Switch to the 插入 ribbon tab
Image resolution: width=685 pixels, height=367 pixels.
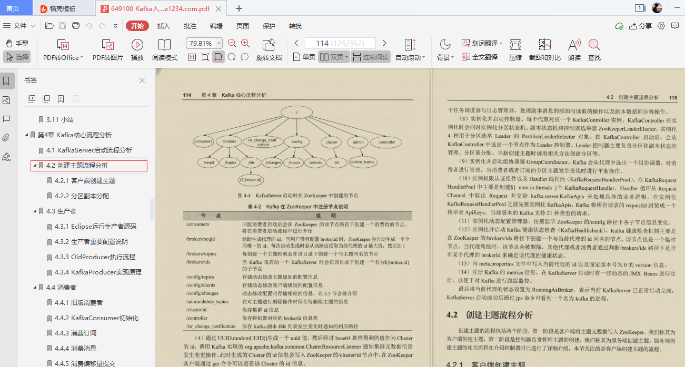pos(164,26)
